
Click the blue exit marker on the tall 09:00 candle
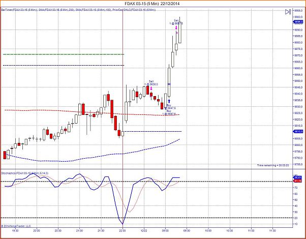click(x=169, y=84)
